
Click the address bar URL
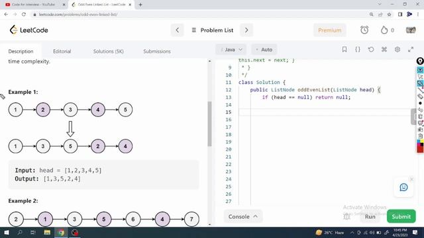click(78, 15)
